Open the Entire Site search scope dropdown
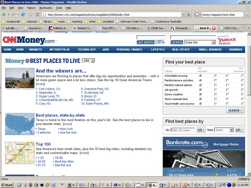This screenshot has width=251, height=188. pyautogui.click(x=200, y=42)
